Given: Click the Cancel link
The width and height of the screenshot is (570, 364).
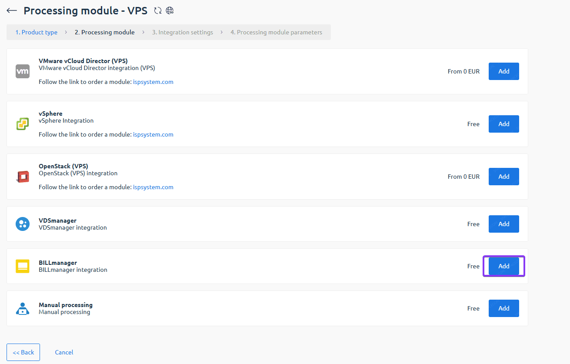Looking at the screenshot, I should pyautogui.click(x=64, y=352).
